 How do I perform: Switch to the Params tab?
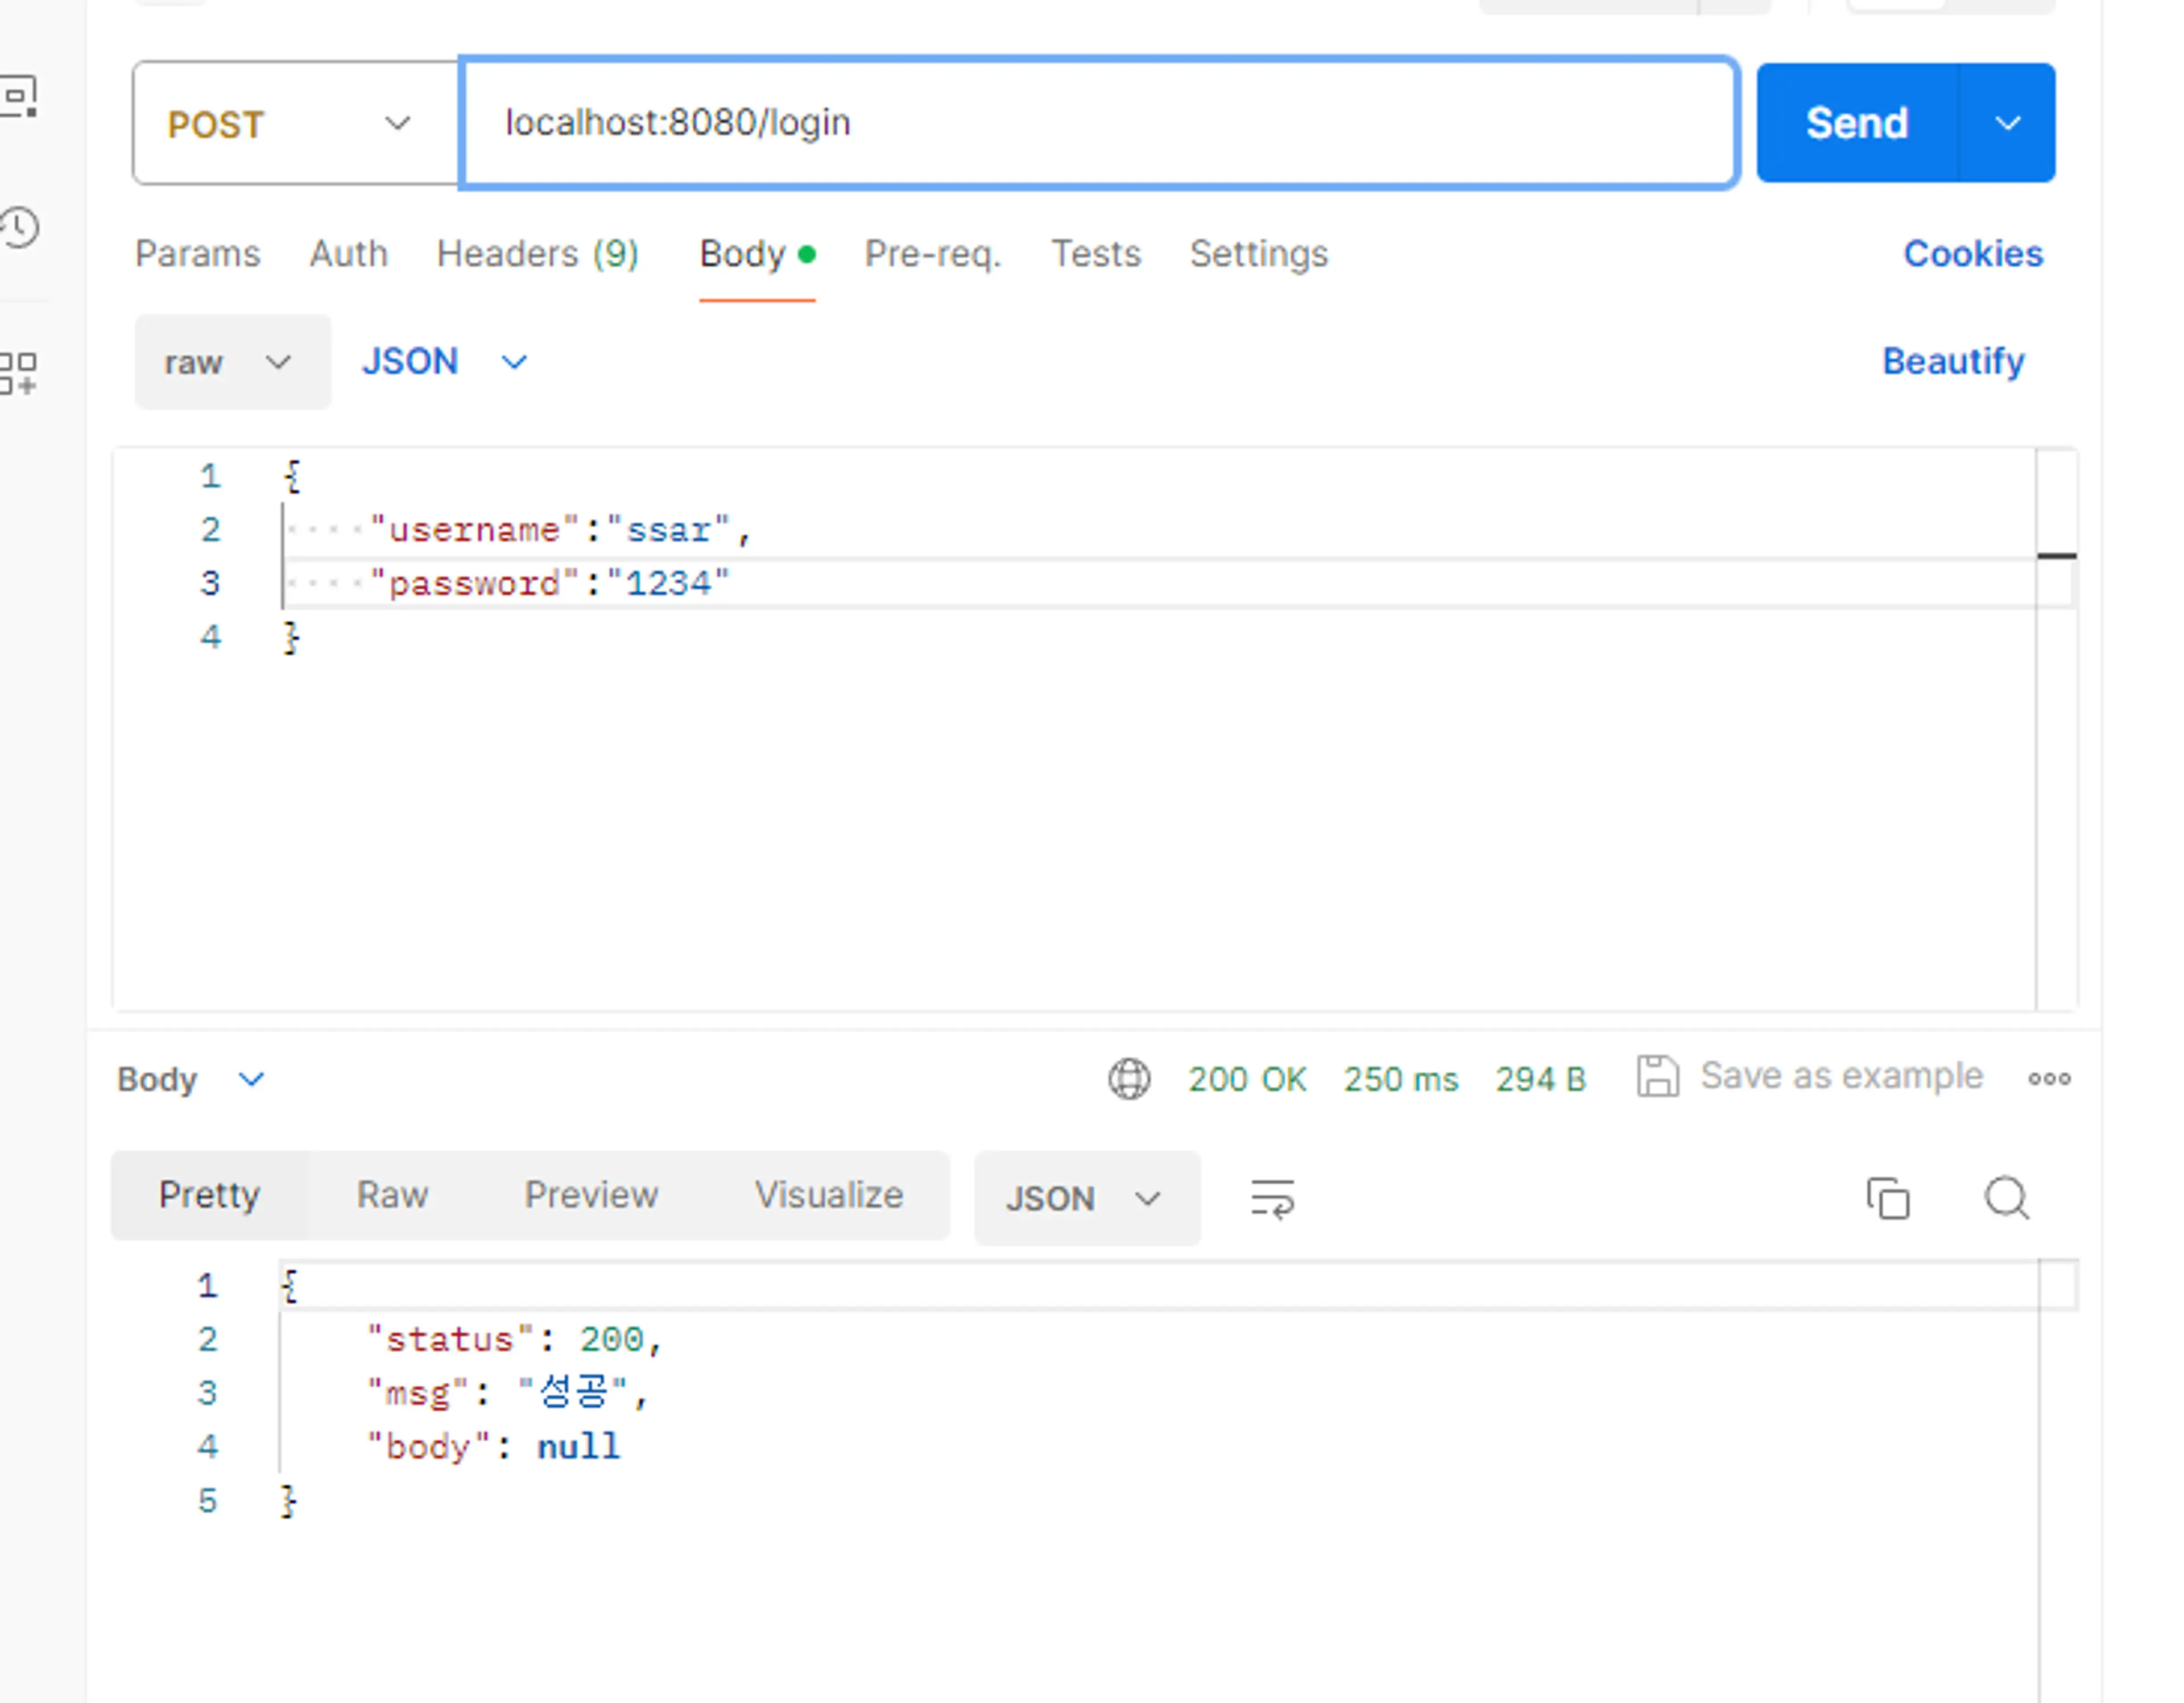198,254
